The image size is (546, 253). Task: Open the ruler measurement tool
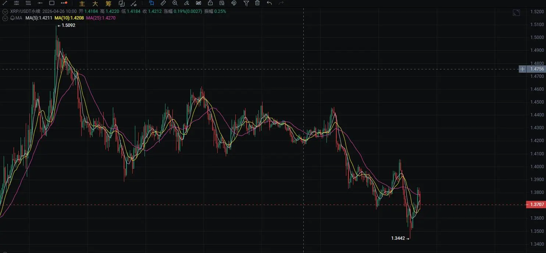click(x=163, y=3)
